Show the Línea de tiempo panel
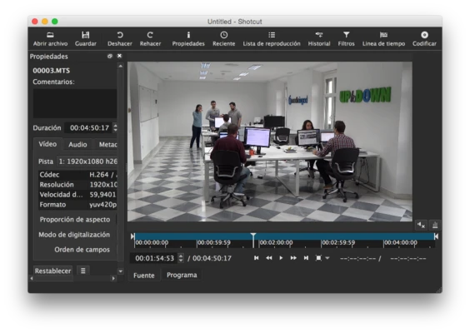This screenshot has height=333, width=470. coord(383,39)
